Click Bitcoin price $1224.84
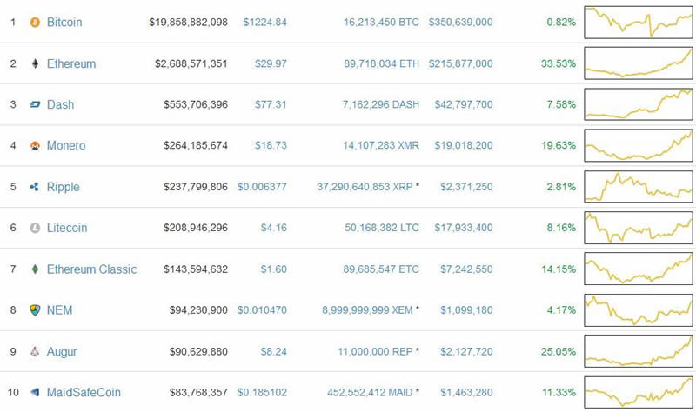 pyautogui.click(x=264, y=22)
